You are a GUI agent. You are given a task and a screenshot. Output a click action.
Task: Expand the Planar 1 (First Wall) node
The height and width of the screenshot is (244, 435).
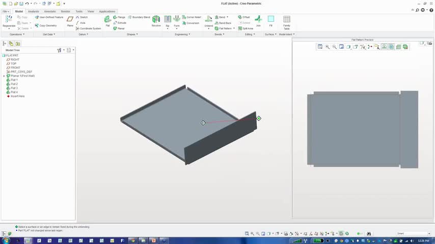click(4, 76)
